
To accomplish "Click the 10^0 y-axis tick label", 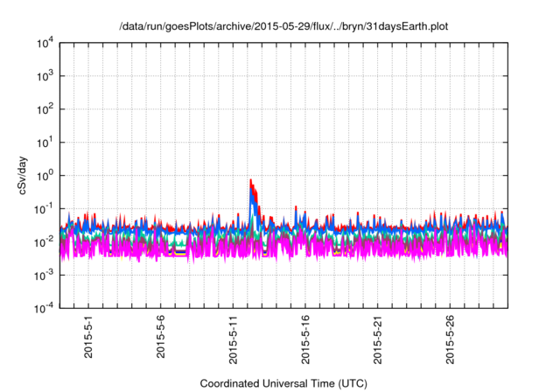I will tap(44, 176).
